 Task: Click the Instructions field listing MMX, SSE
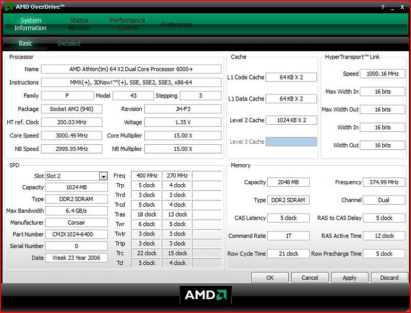point(132,83)
